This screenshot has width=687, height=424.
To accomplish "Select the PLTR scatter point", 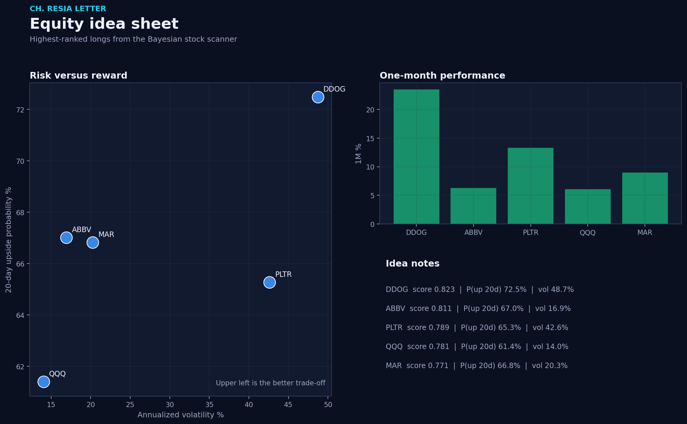I will click(x=269, y=282).
